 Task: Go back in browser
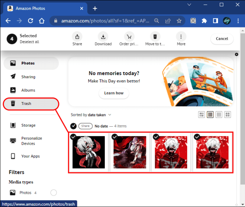point(8,21)
